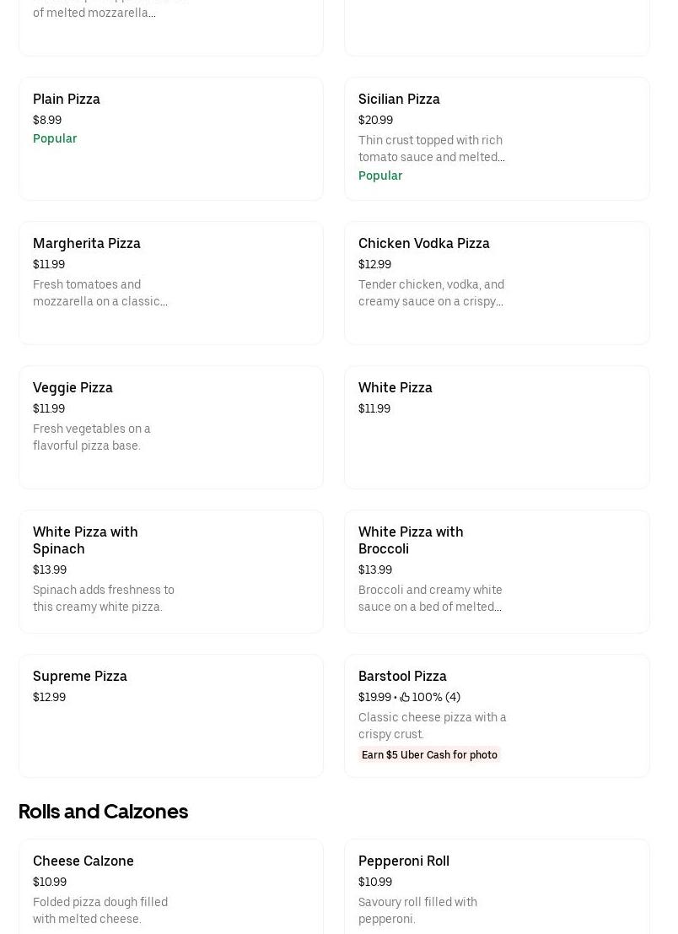Select the Plain Pizza menu item
The width and height of the screenshot is (678, 934).
tap(171, 138)
